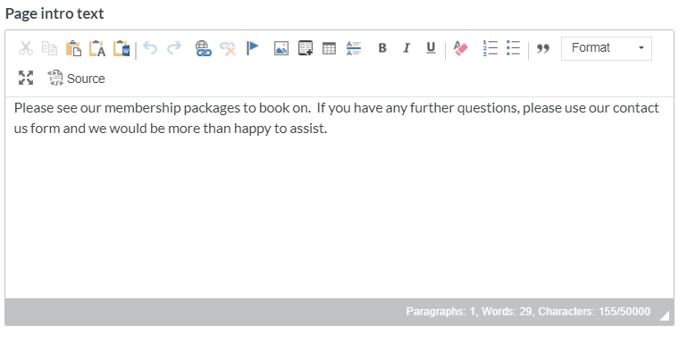This screenshot has height=342, width=687.
Task: Insert a bulleted list
Action: tap(513, 48)
